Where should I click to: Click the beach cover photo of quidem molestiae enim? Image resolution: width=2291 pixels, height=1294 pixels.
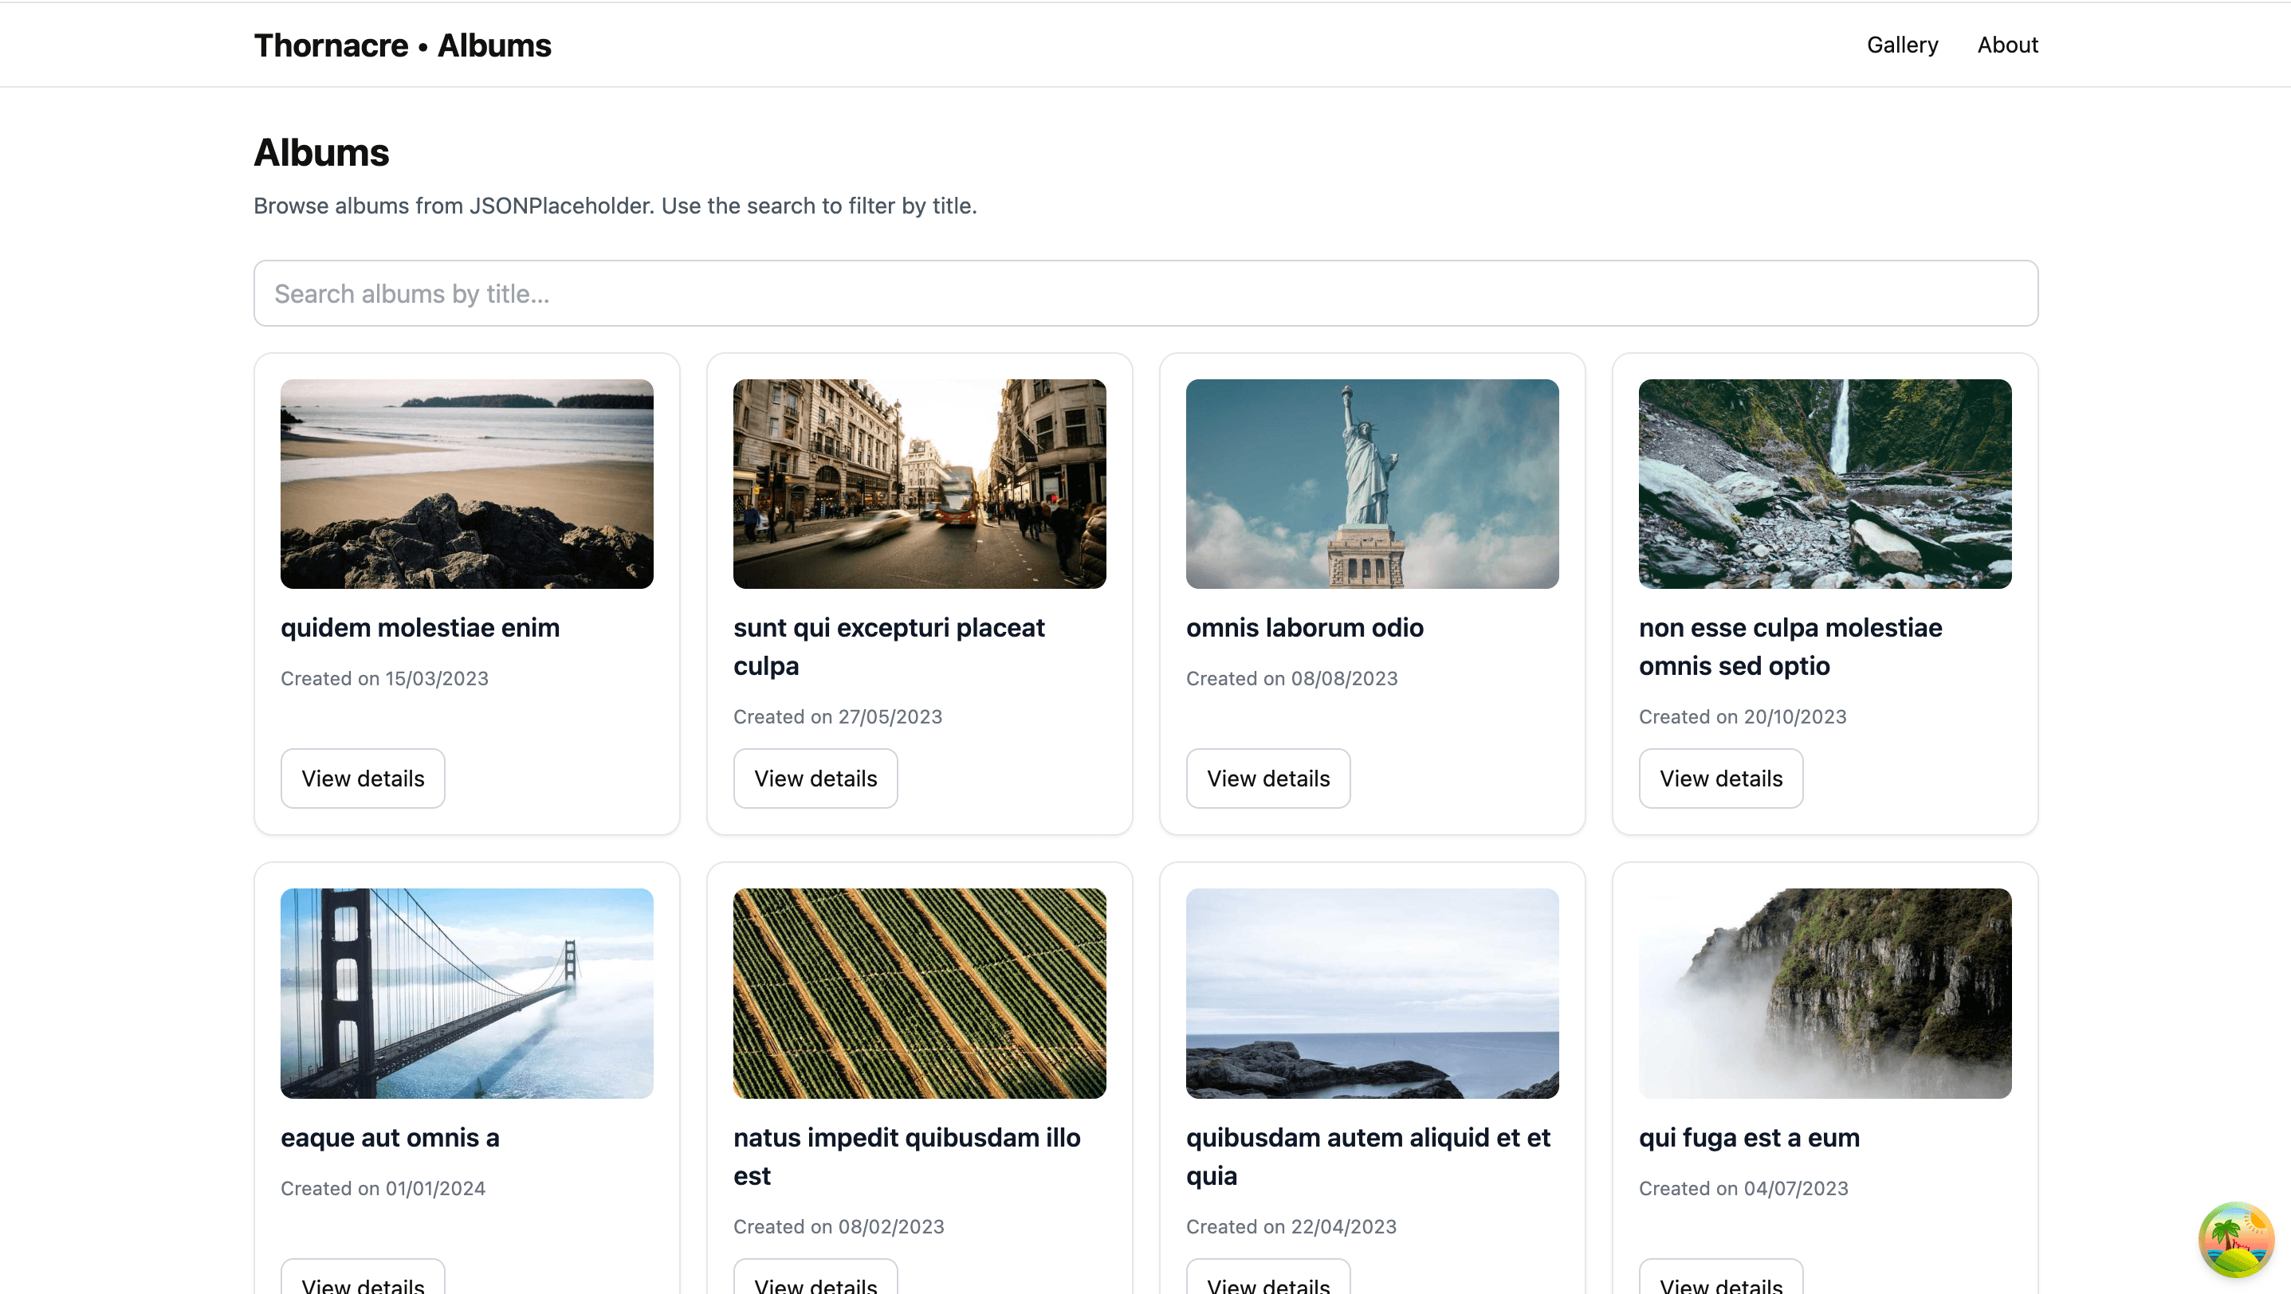[466, 484]
